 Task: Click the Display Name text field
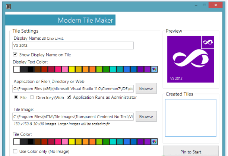pos(73,46)
